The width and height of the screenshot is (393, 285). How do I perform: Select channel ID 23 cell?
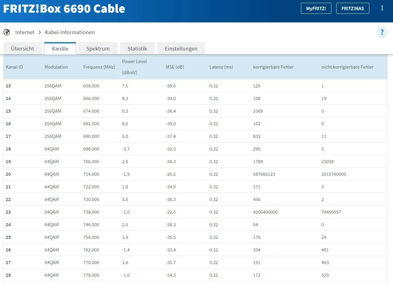click(8, 212)
